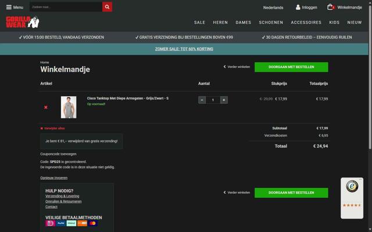The height and width of the screenshot is (232, 372).
Task: Click the free shipping notice message
Action: pos(81,141)
